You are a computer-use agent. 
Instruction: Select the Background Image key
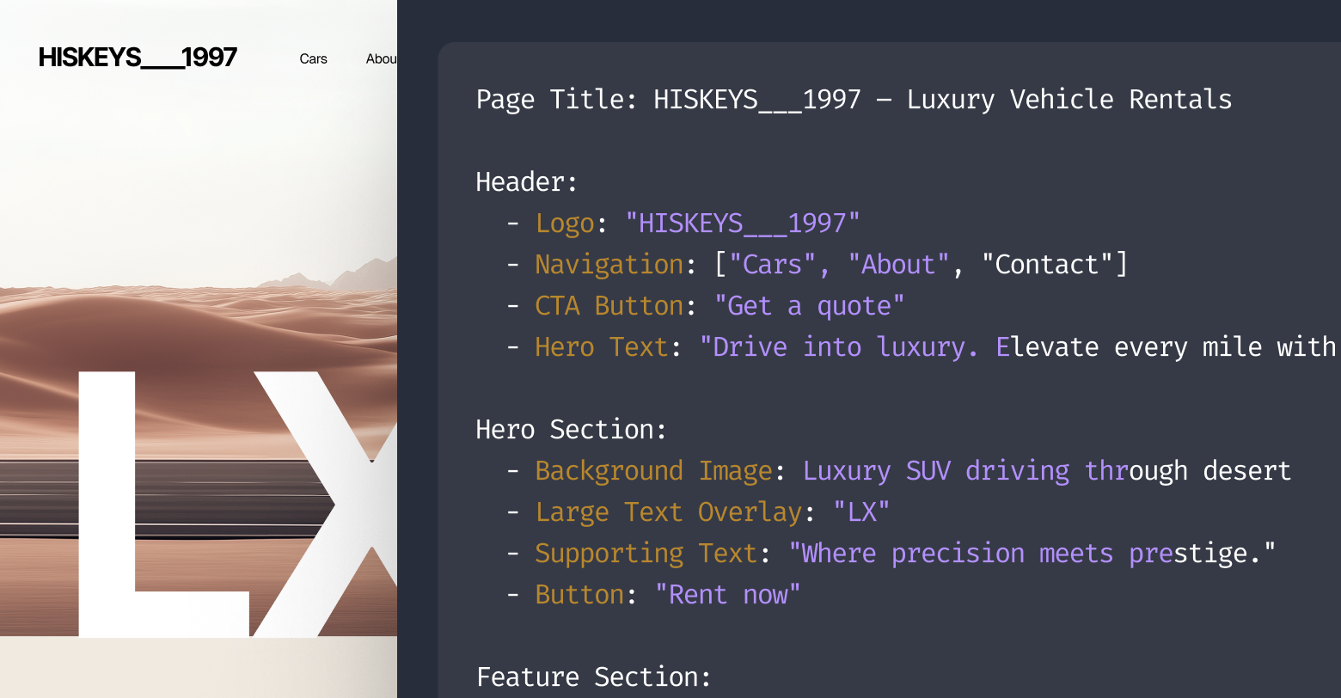click(654, 471)
